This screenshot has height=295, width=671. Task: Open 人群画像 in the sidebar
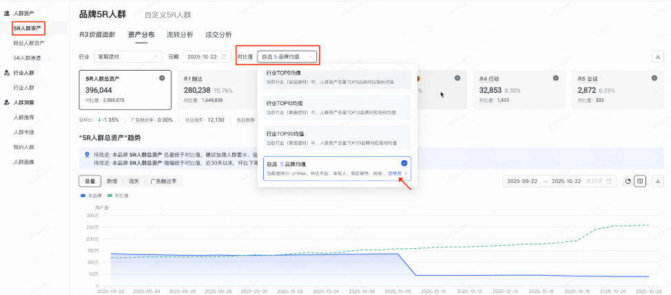click(23, 162)
